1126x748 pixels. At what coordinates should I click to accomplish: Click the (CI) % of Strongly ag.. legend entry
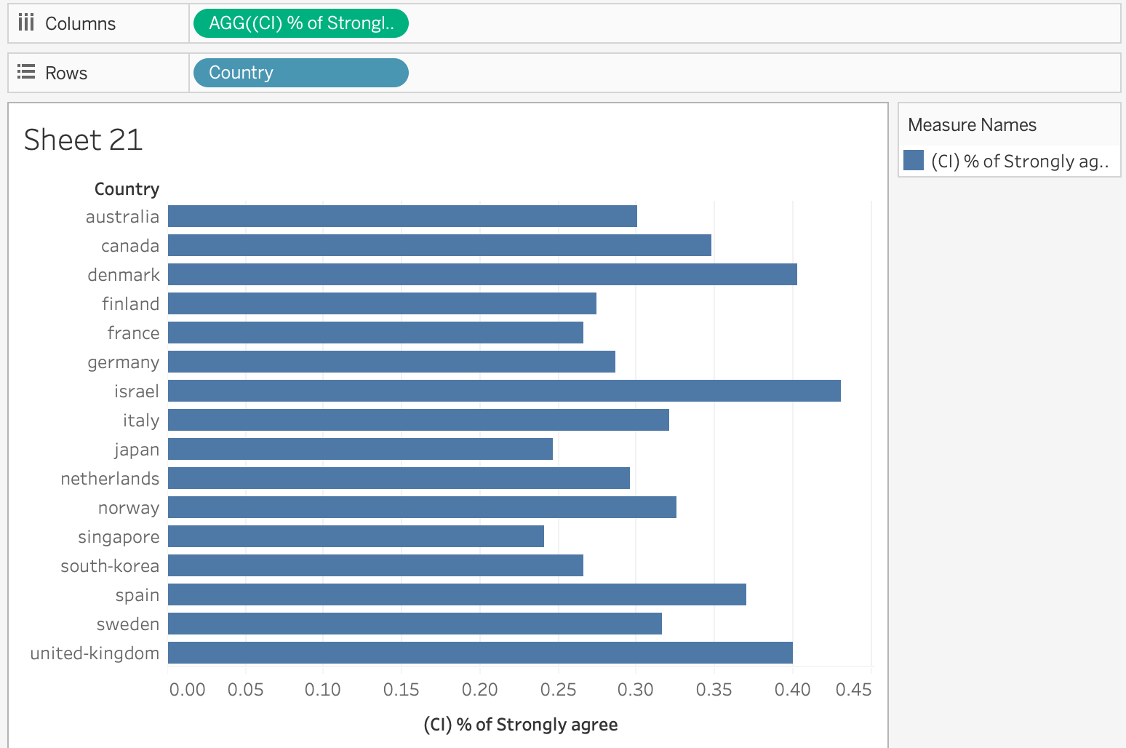[x=1019, y=162]
